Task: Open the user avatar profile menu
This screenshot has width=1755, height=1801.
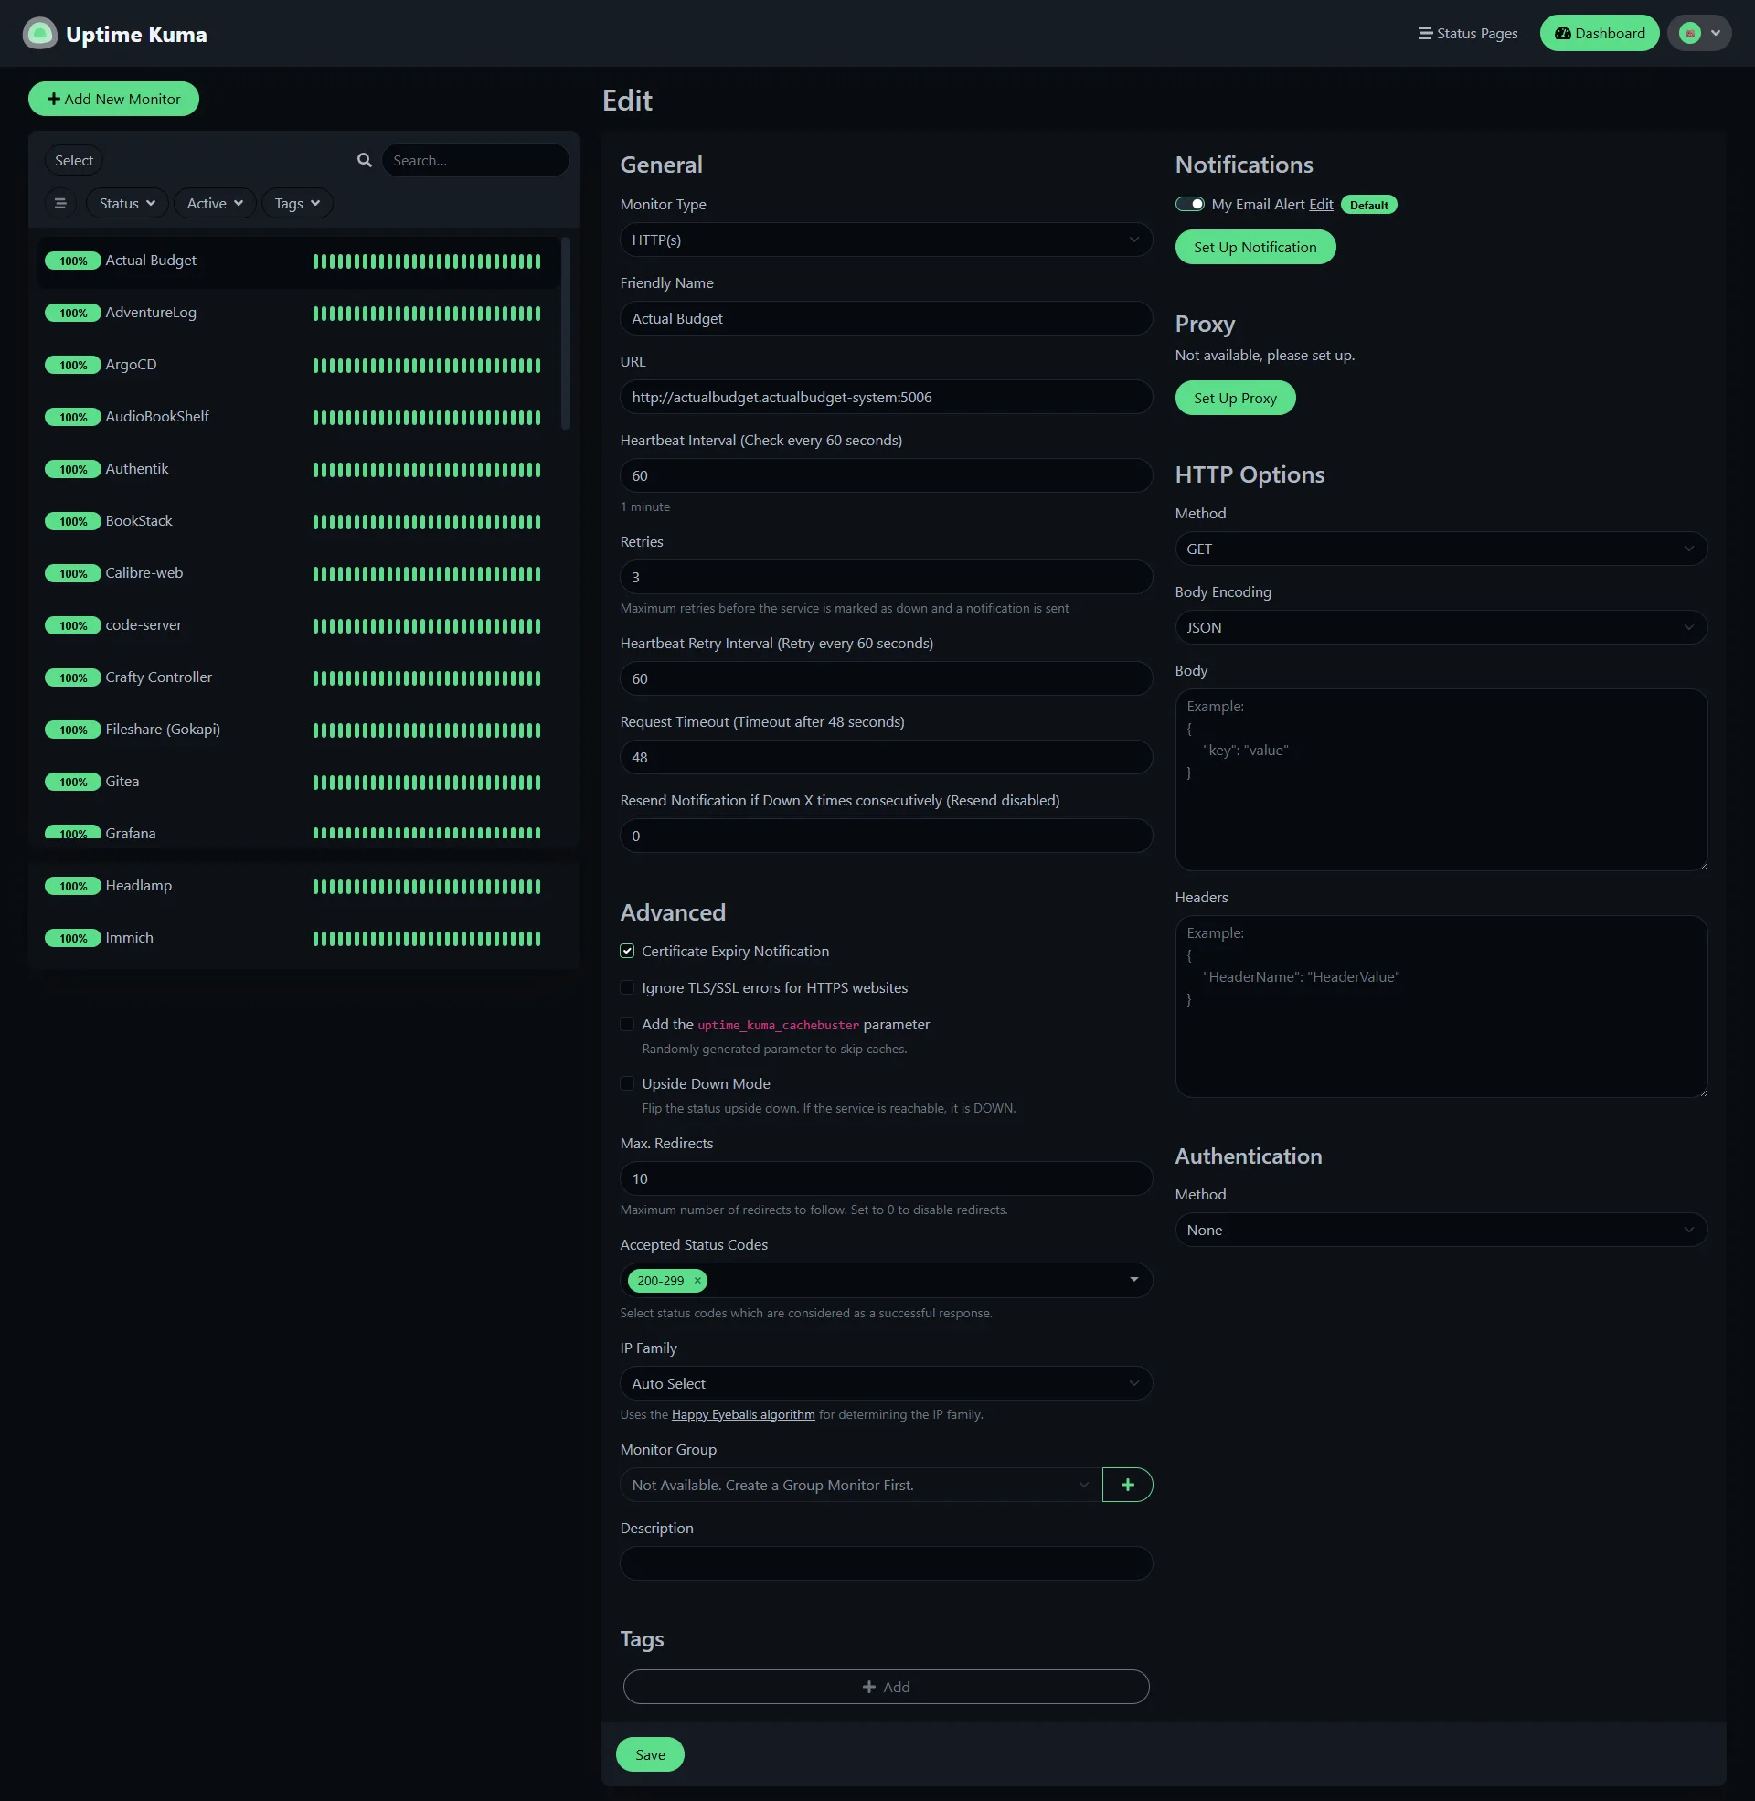Action: pyautogui.click(x=1698, y=34)
